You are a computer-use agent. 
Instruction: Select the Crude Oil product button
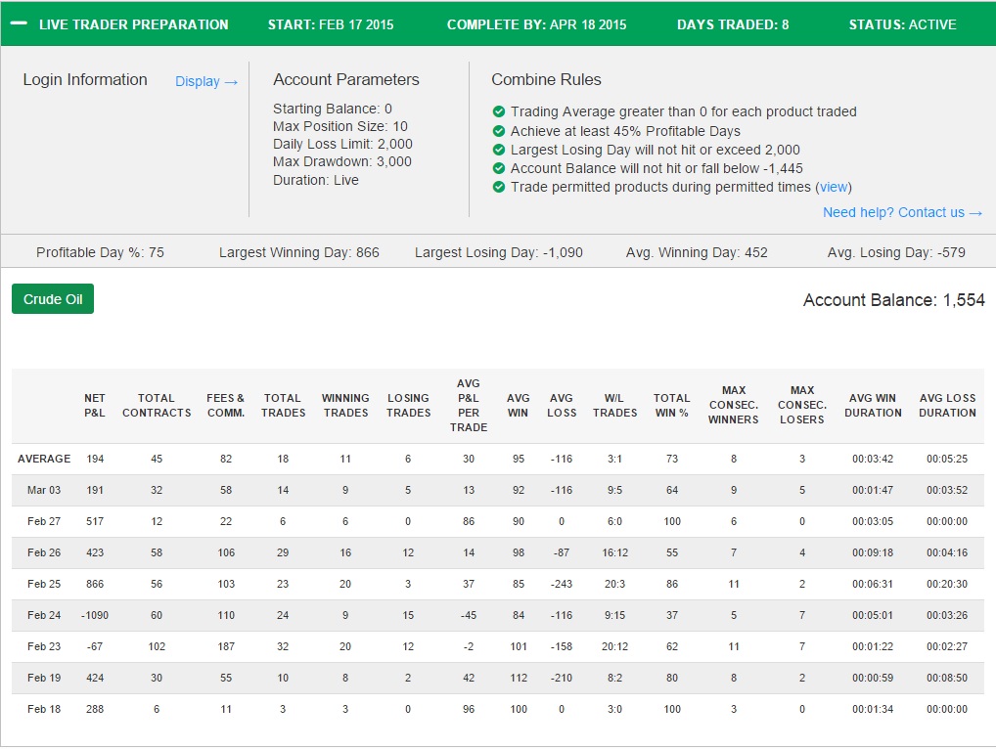click(x=53, y=299)
